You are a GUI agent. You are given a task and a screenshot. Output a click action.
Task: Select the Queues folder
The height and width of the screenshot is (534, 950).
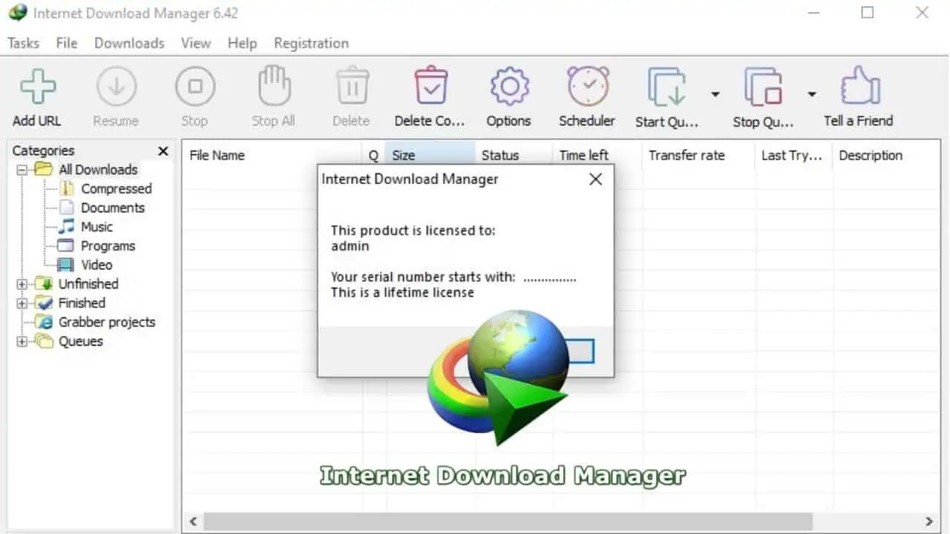[x=80, y=341]
